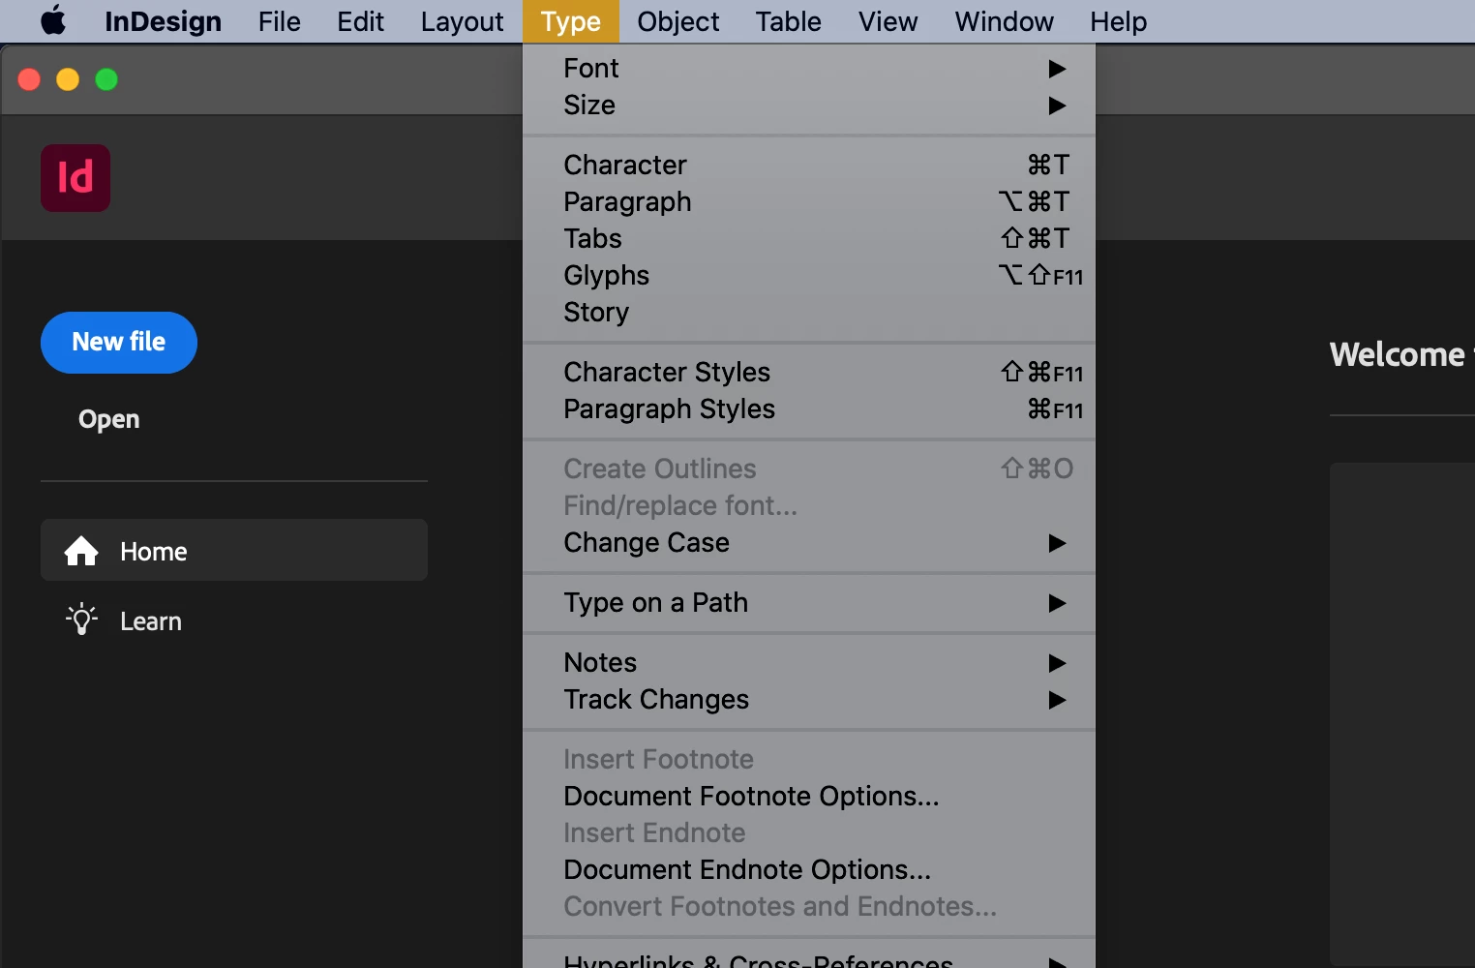
Task: Expand the Notes submenu
Action: click(809, 663)
